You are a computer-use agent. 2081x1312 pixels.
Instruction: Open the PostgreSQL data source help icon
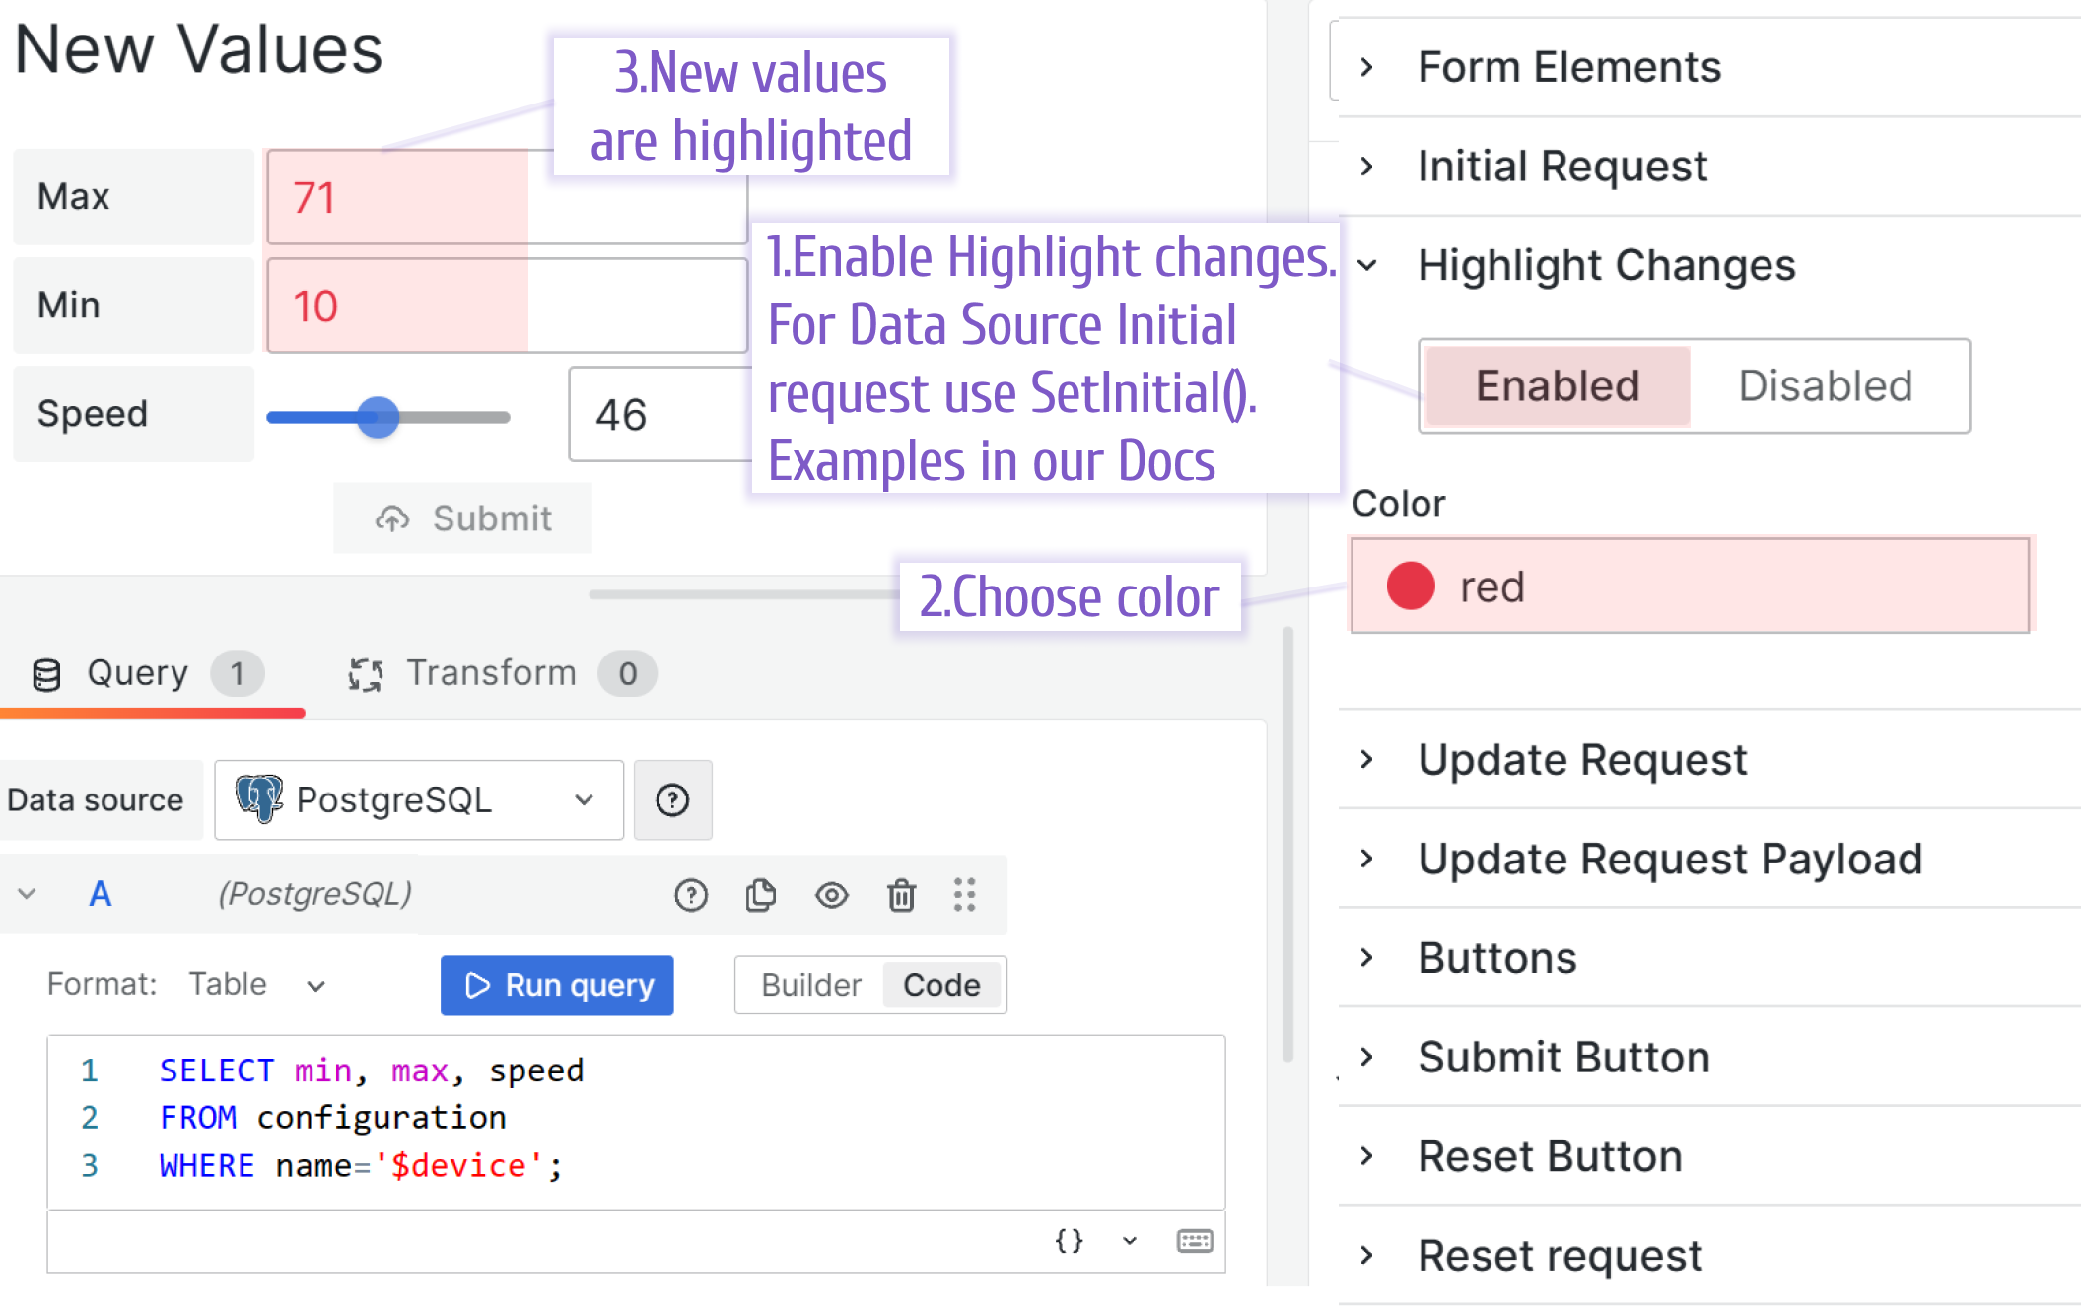pyautogui.click(x=672, y=800)
